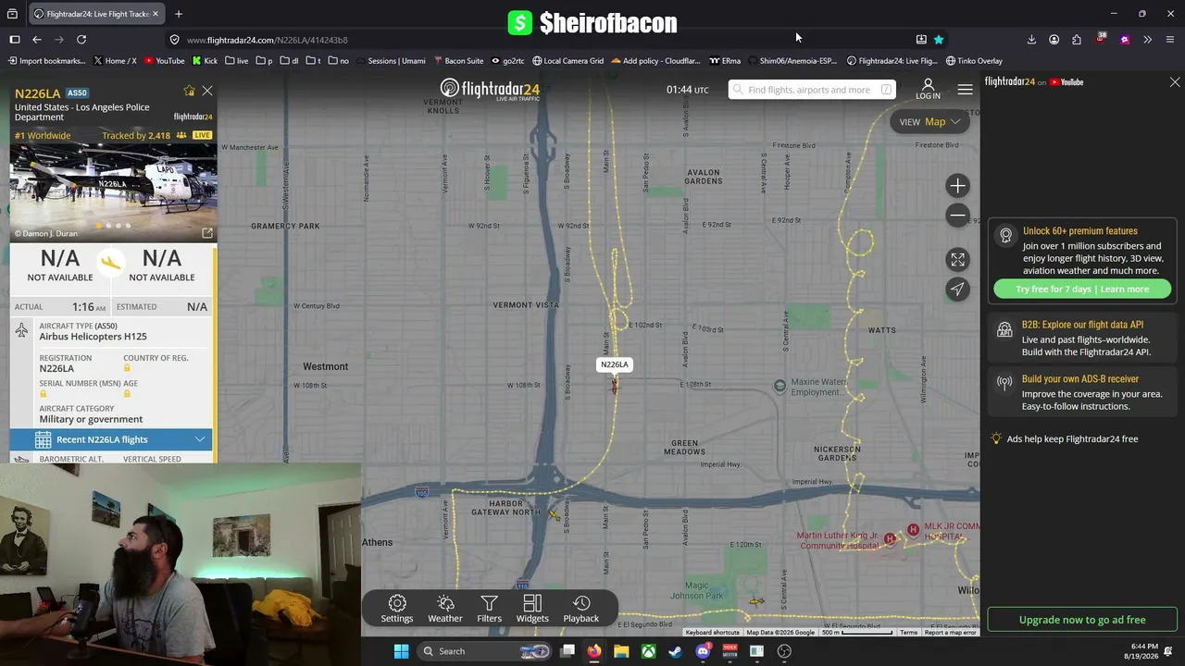Screen dimensions: 1185x666
Task: Open aircraft photo in external link icon
Action: coord(207,233)
